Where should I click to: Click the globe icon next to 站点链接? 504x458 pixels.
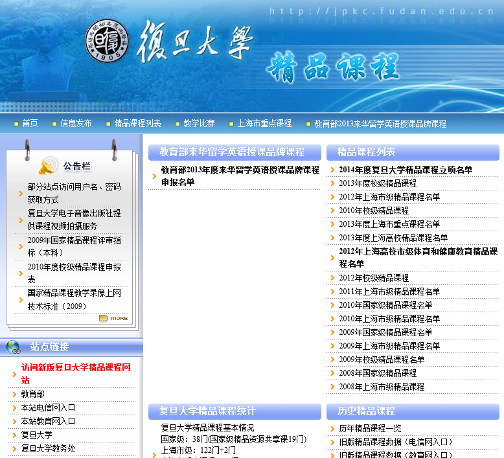pos(13,347)
